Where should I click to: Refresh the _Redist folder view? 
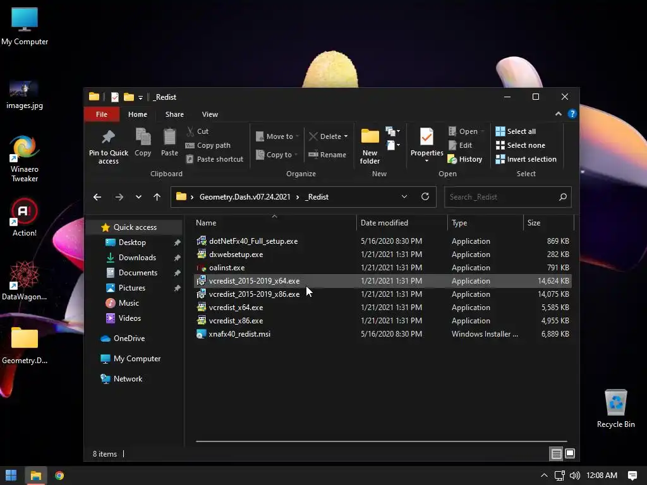(425, 196)
